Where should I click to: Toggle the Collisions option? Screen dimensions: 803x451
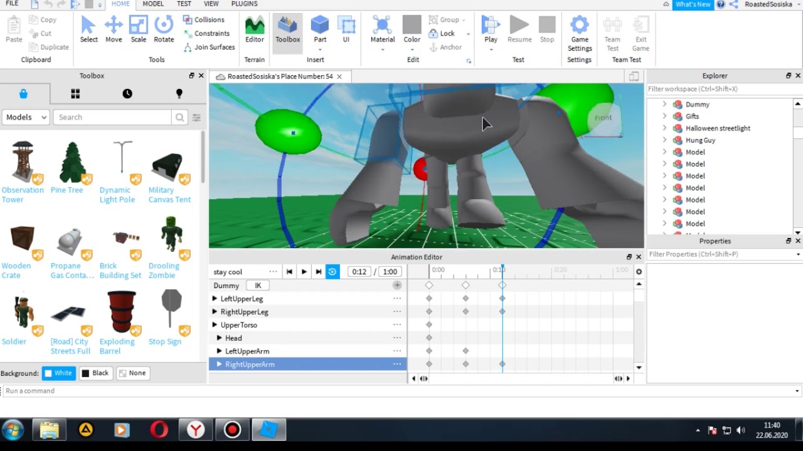tap(204, 20)
